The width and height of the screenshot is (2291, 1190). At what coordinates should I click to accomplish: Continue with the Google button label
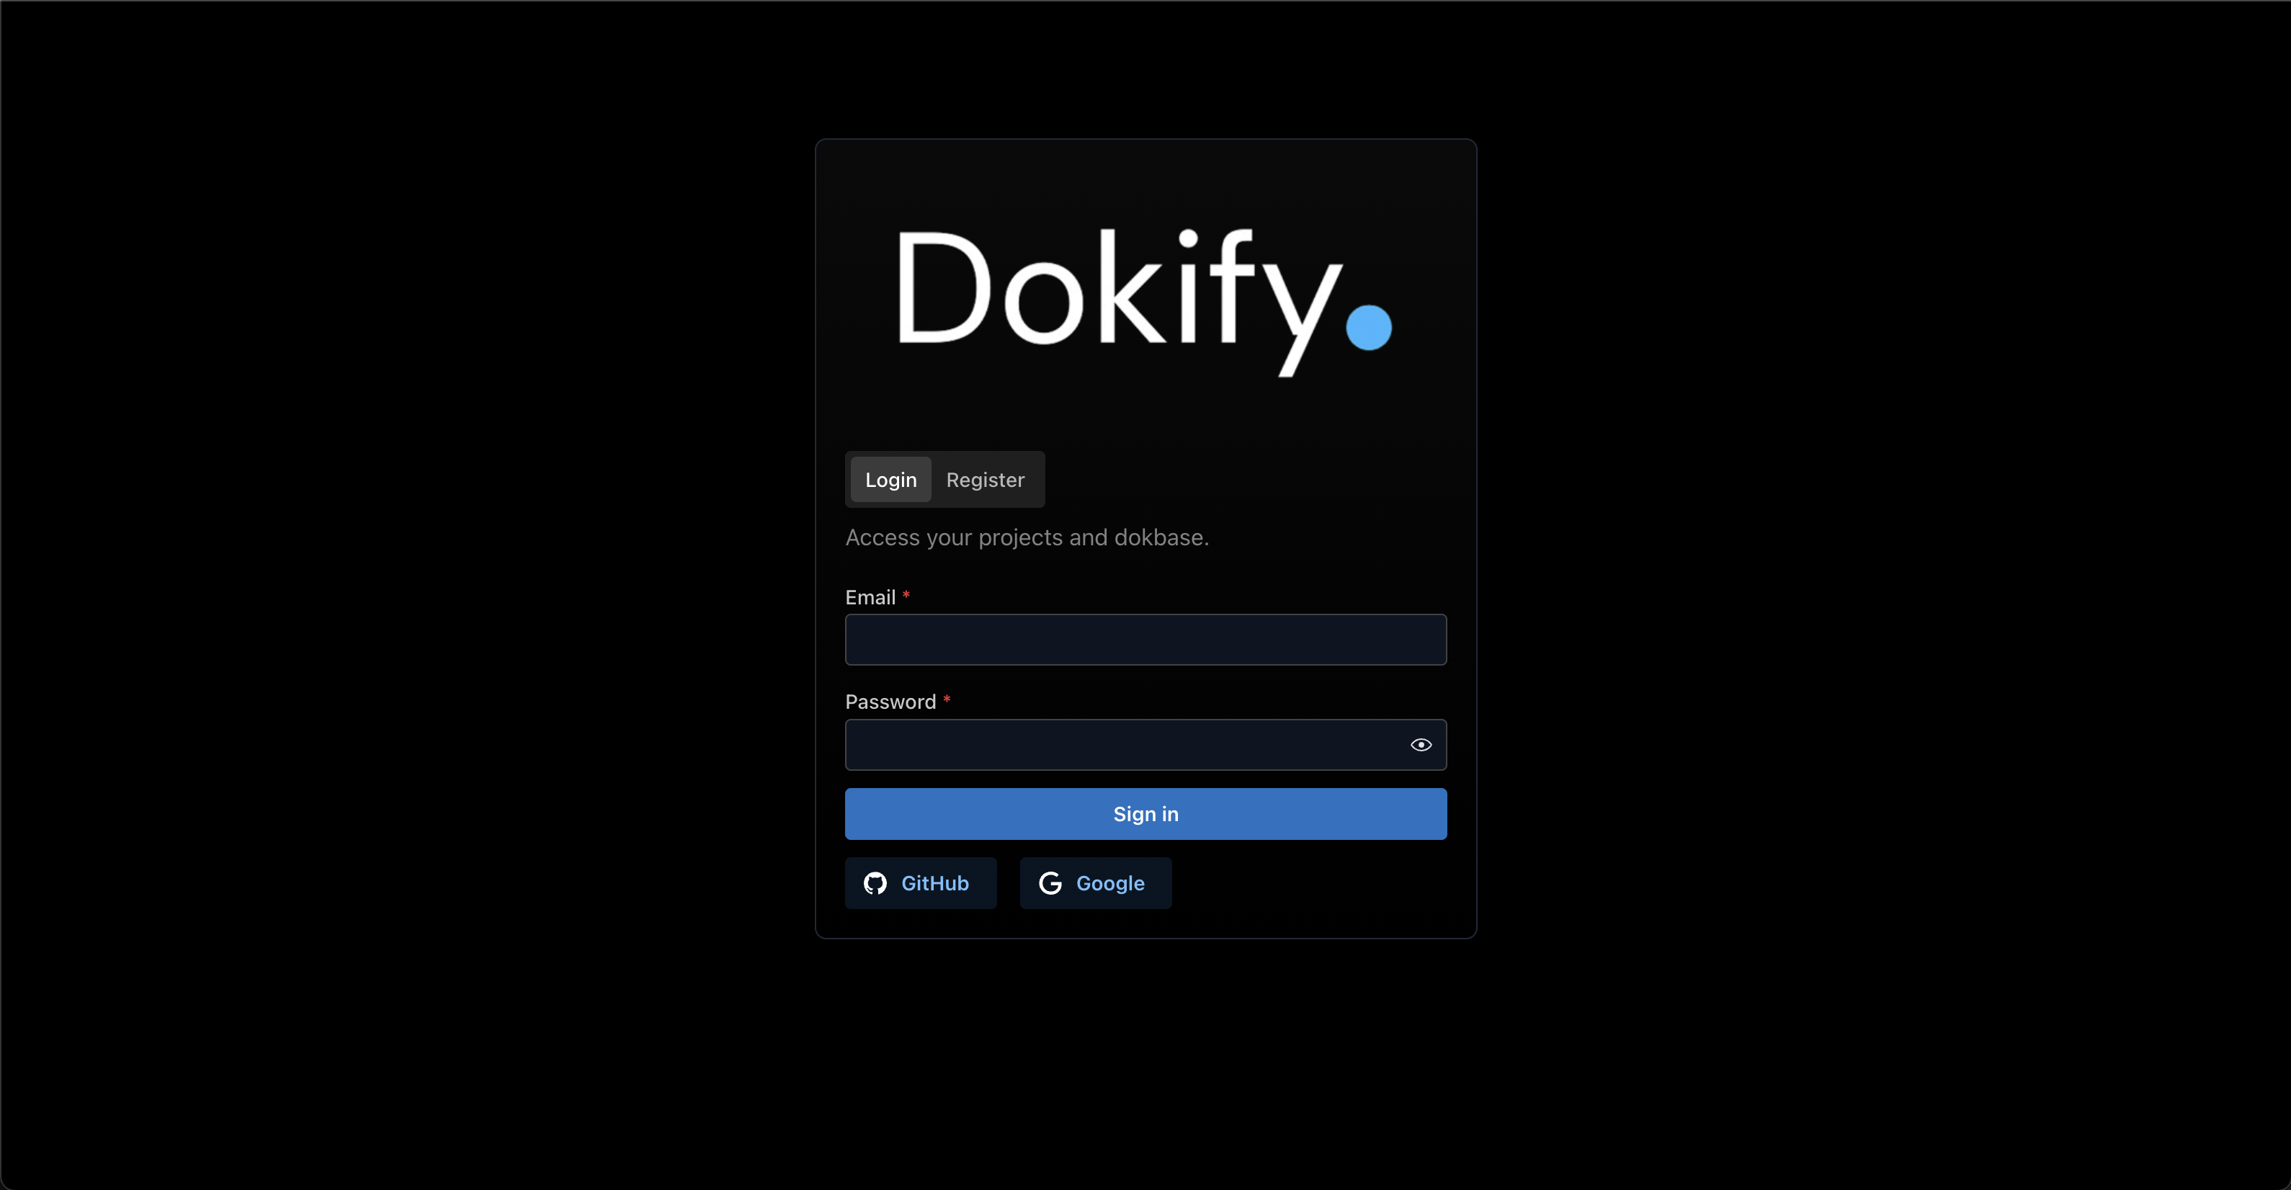1110,883
